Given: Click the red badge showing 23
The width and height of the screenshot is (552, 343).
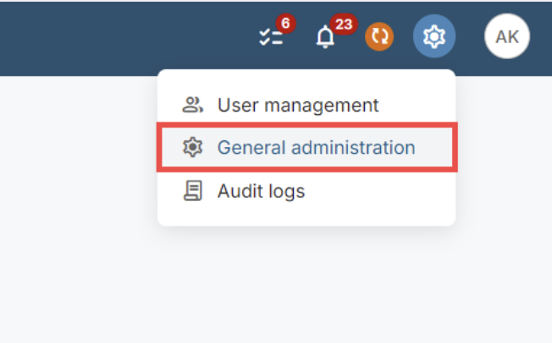Looking at the screenshot, I should [344, 24].
